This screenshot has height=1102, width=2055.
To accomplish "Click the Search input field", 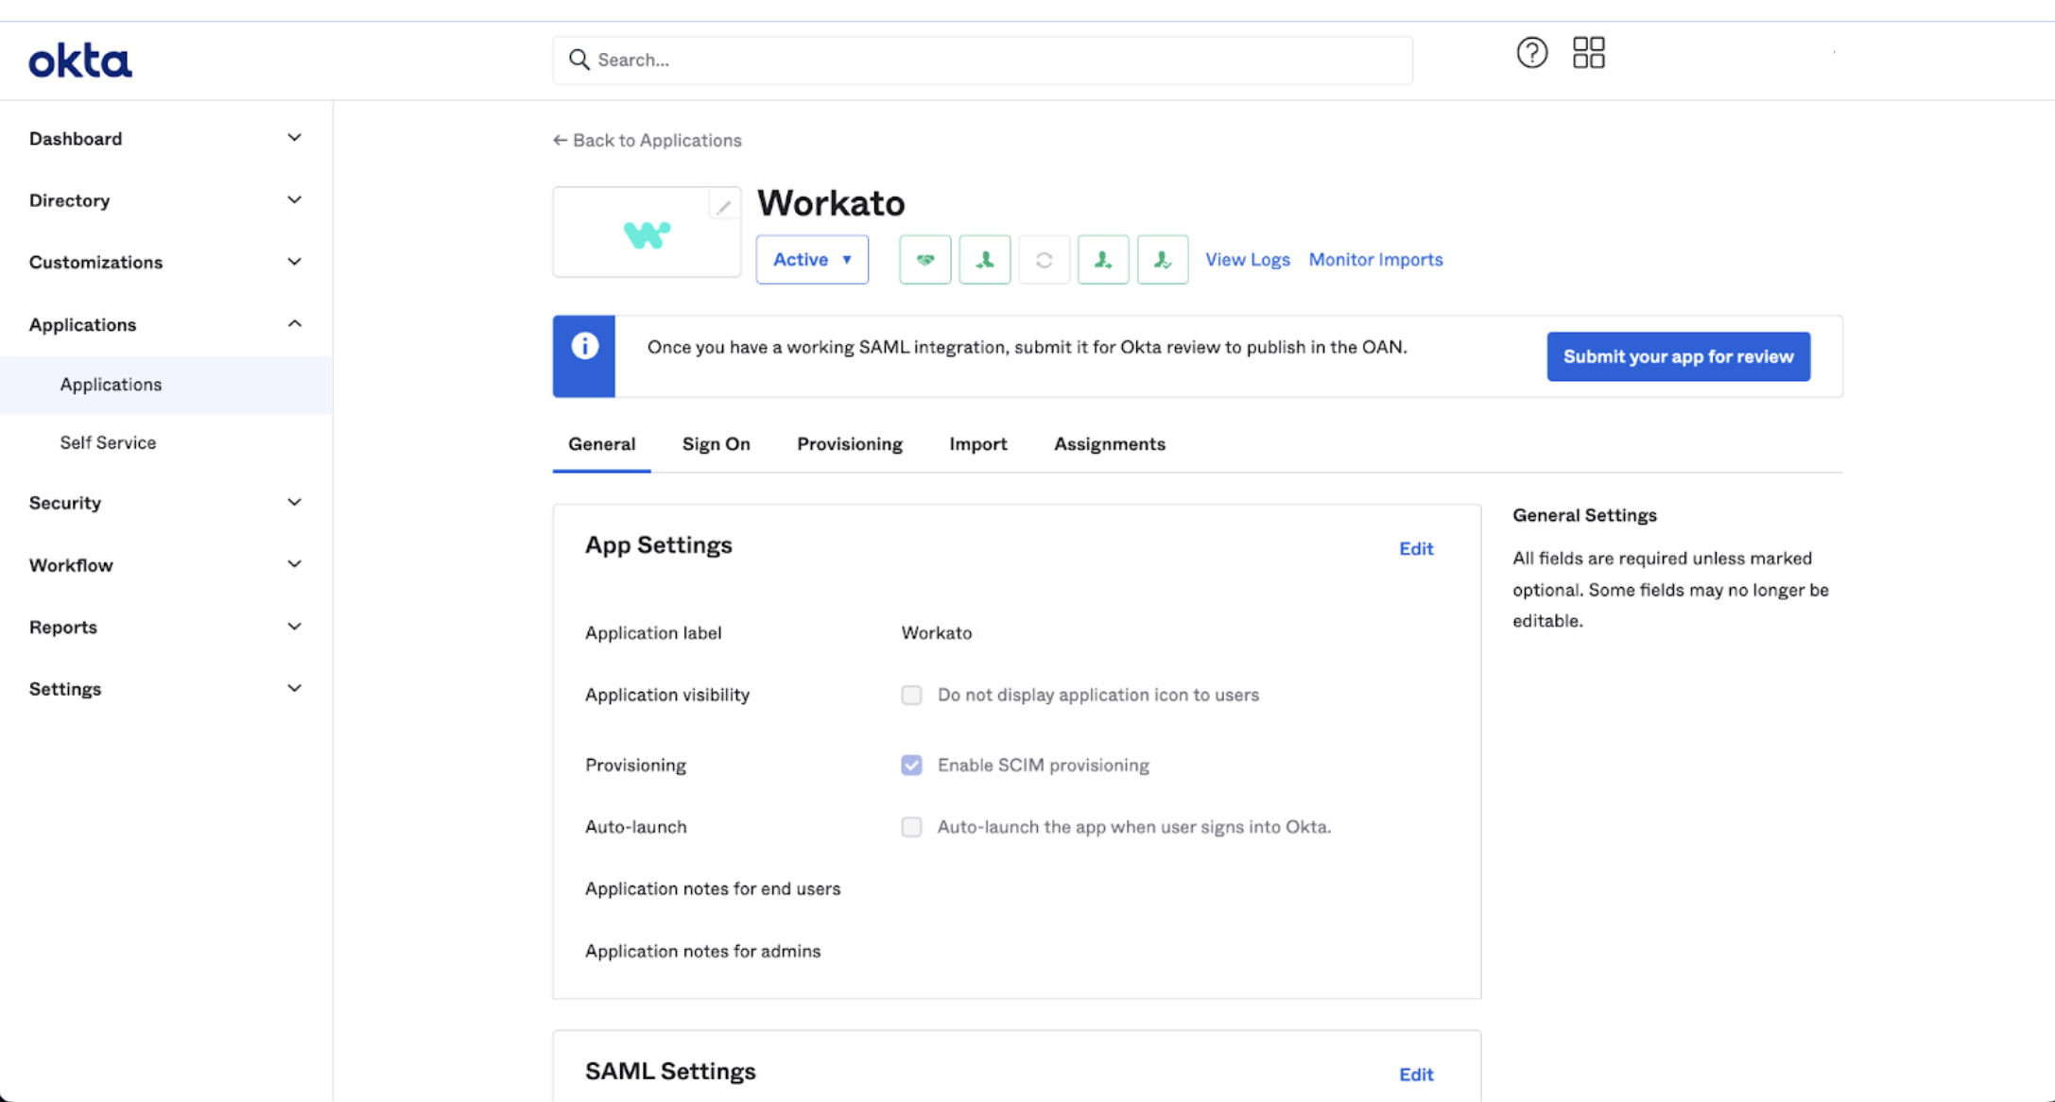I will tap(983, 60).
